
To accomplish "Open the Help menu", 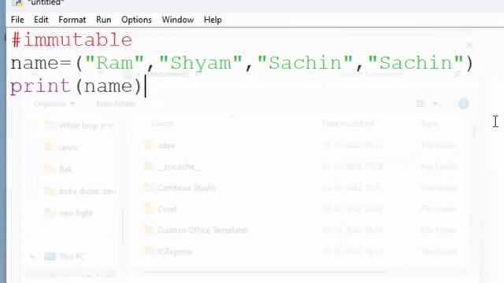I will coord(213,20).
